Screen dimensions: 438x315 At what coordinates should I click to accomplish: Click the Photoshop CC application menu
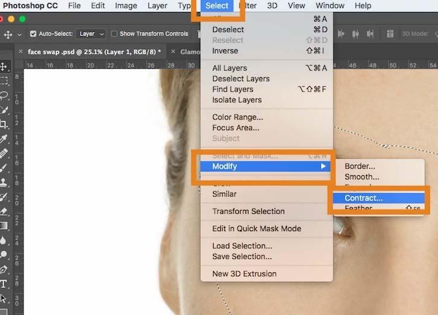[30, 5]
